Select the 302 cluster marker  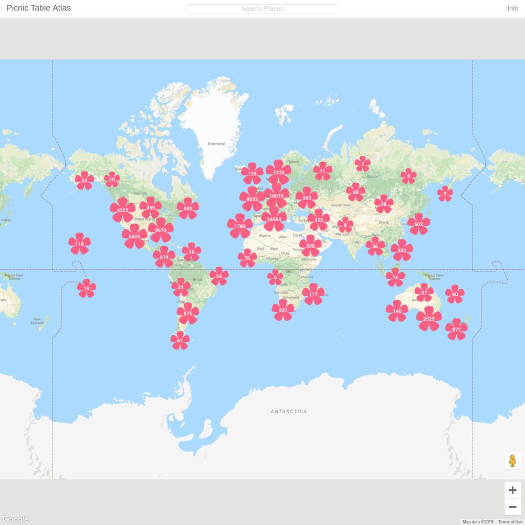pos(402,250)
